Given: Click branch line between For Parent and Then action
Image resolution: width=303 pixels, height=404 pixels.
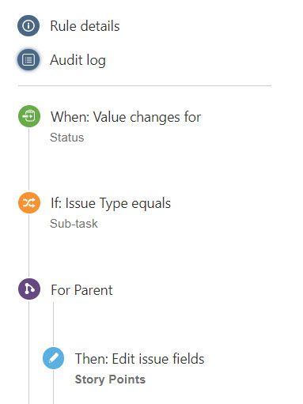Looking at the screenshot, I should point(53,324).
